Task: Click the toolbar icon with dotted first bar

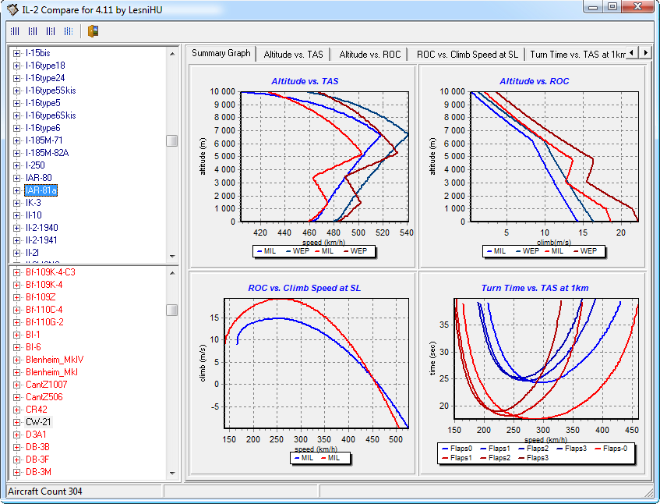Action: (x=14, y=31)
